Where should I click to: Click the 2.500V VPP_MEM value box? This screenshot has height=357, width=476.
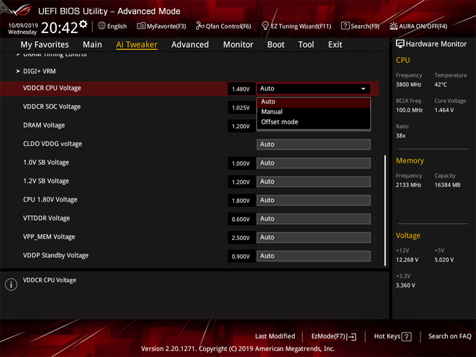click(x=241, y=238)
